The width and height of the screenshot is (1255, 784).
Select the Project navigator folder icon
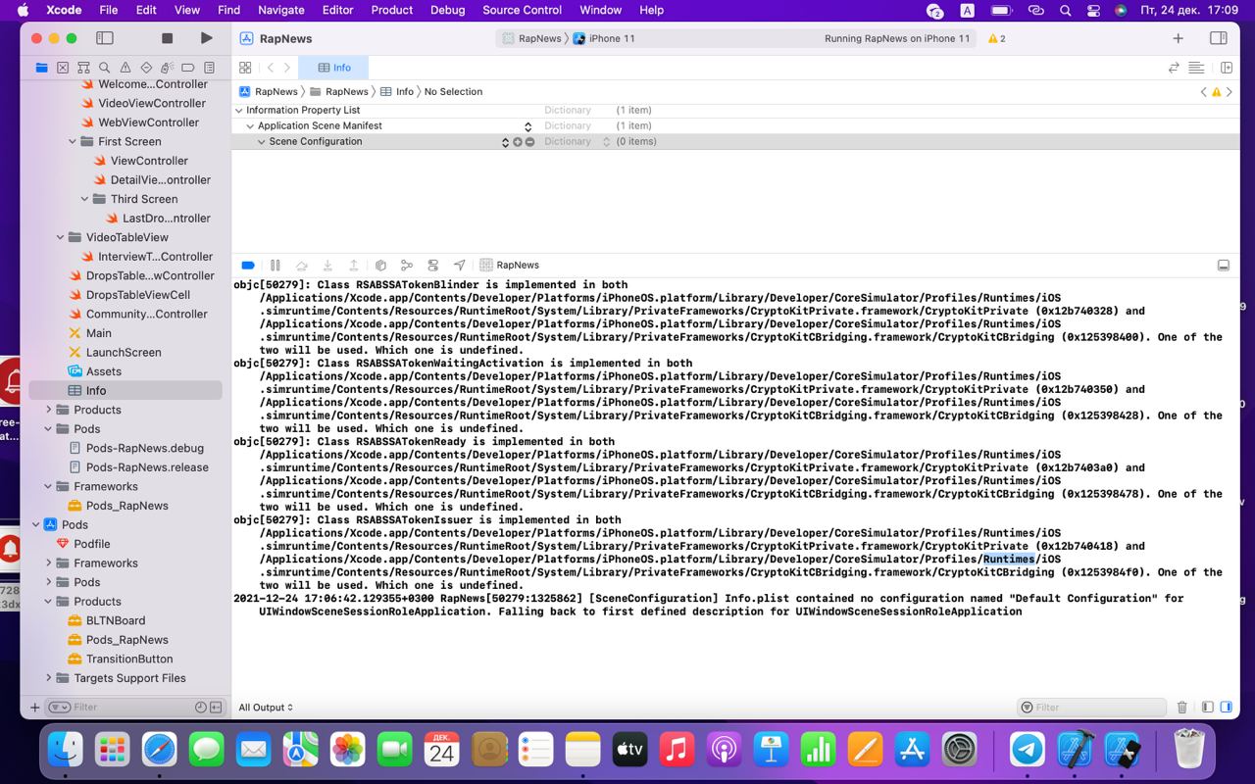[x=41, y=68]
